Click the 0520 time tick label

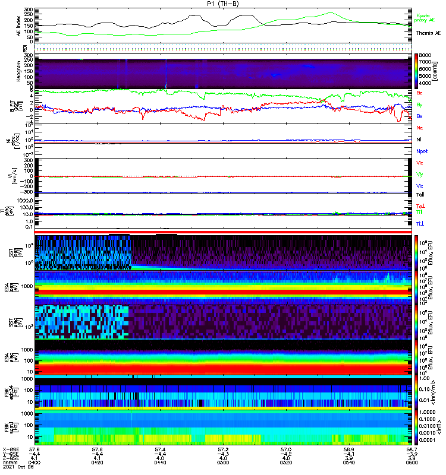pos(286,463)
